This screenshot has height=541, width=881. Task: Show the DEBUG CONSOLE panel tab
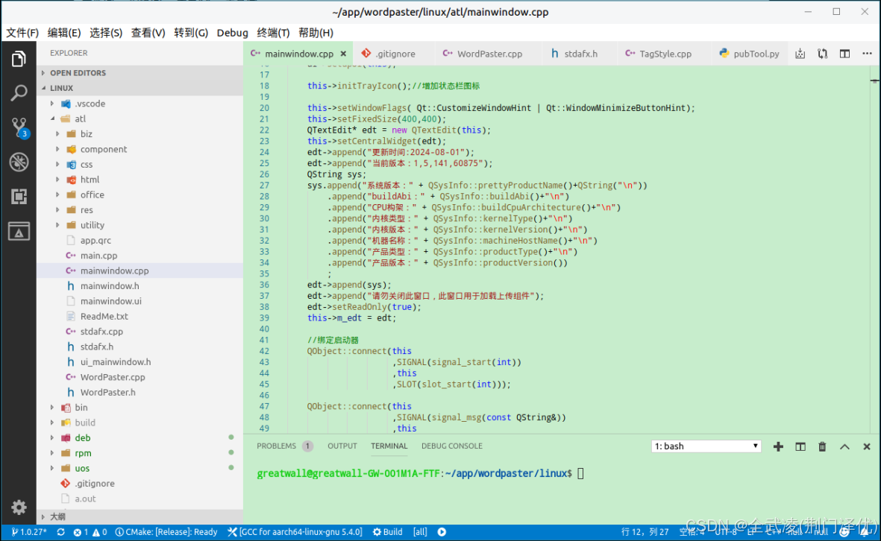[452, 446]
